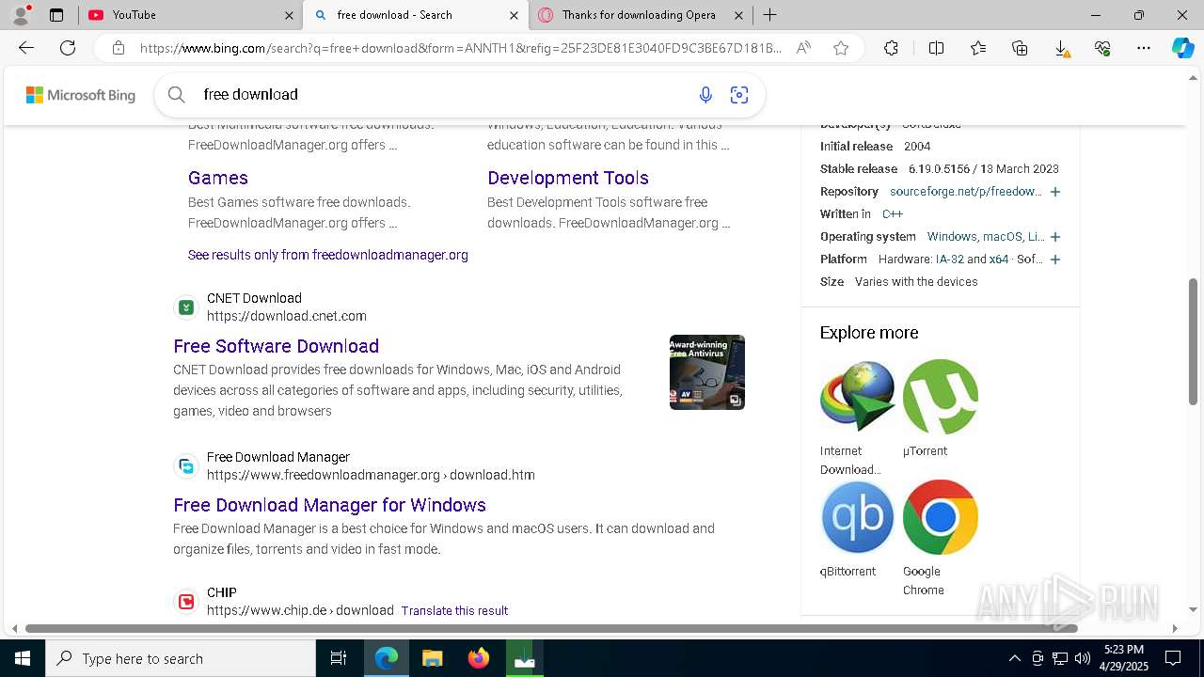The image size is (1204, 677).
Task: Go back with the browser back arrow
Action: point(26,48)
